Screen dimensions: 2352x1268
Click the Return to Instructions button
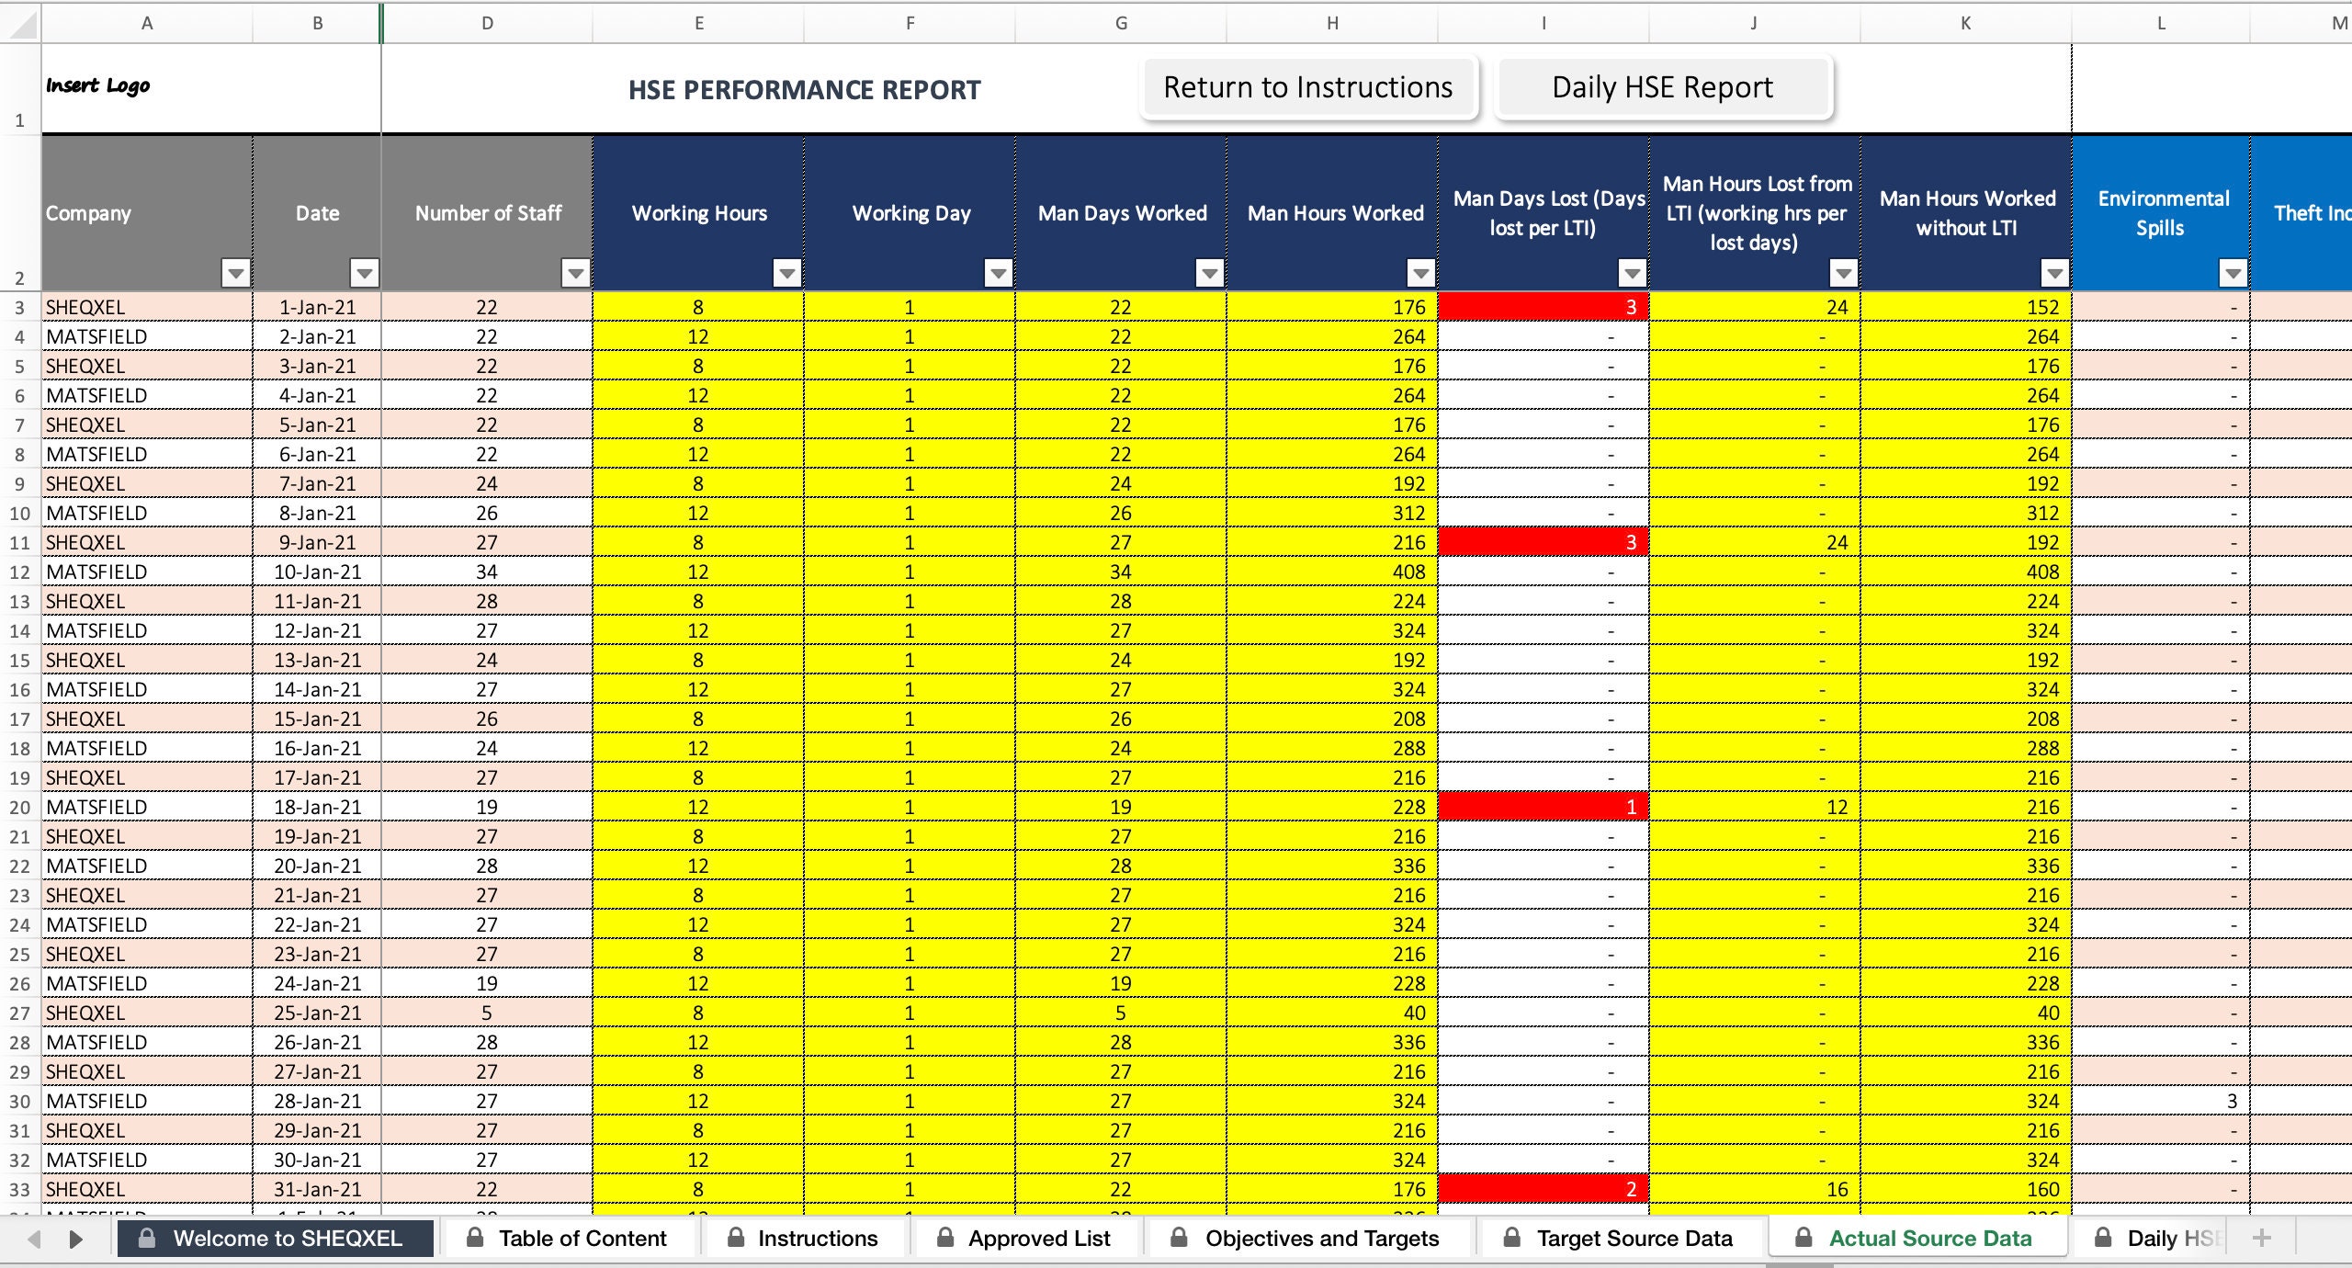coord(1308,87)
